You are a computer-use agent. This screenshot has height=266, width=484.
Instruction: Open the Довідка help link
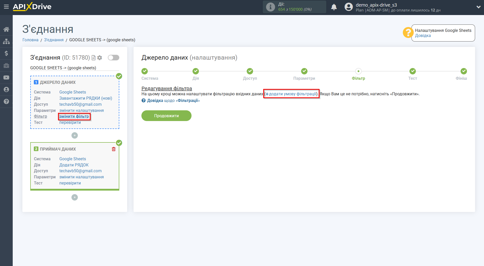pos(423,36)
